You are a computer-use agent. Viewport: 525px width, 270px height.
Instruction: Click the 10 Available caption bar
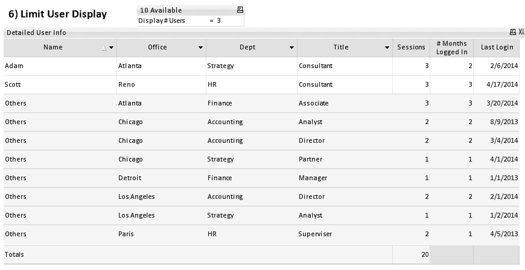(181, 10)
